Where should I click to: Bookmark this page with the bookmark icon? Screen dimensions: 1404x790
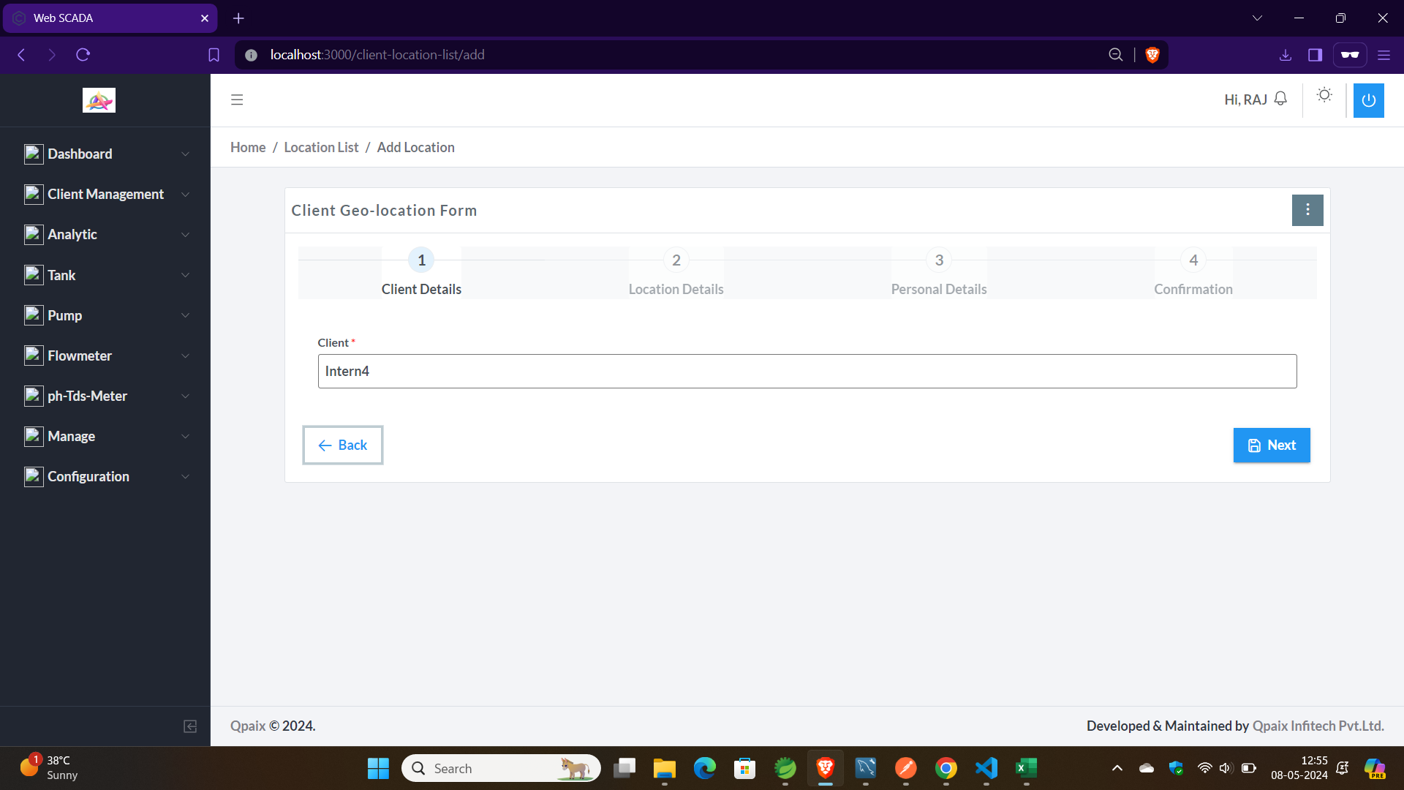pyautogui.click(x=214, y=55)
